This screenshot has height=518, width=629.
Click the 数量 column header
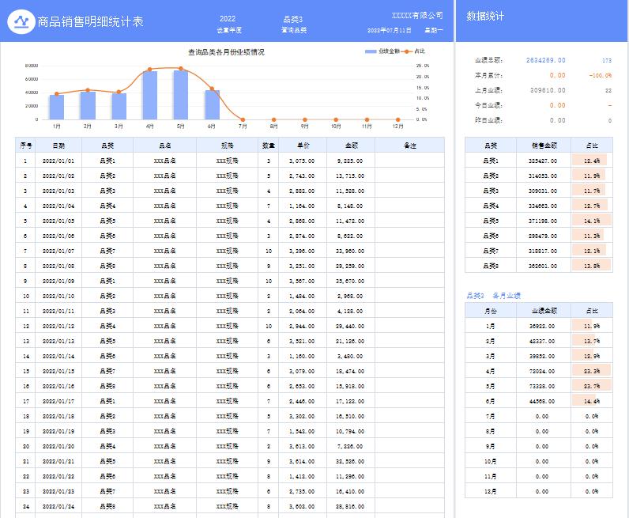point(269,146)
